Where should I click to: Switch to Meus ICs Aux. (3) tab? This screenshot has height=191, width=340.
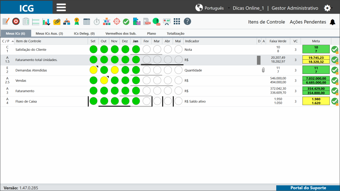[49, 33]
